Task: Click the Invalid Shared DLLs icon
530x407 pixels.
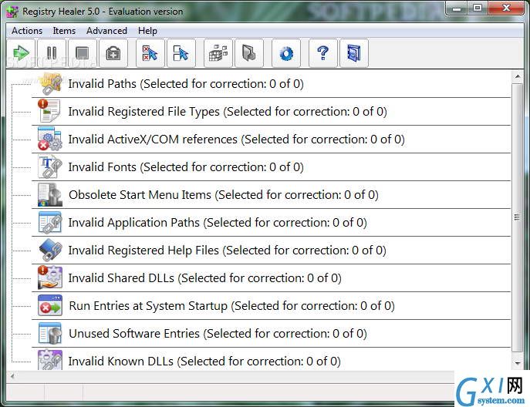Action: pos(50,277)
